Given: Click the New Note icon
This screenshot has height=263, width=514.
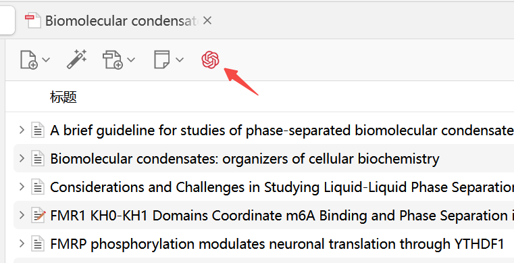Looking at the screenshot, I should (162, 59).
